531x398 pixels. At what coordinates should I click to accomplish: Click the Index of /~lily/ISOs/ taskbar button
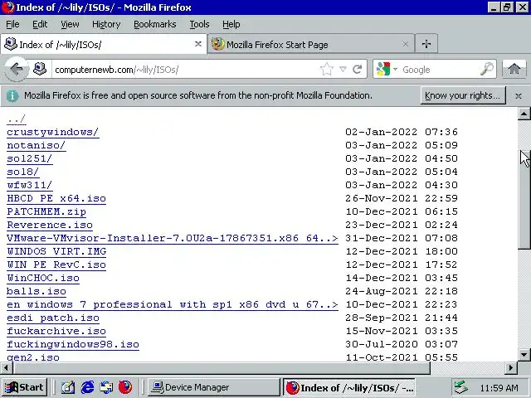coord(348,387)
